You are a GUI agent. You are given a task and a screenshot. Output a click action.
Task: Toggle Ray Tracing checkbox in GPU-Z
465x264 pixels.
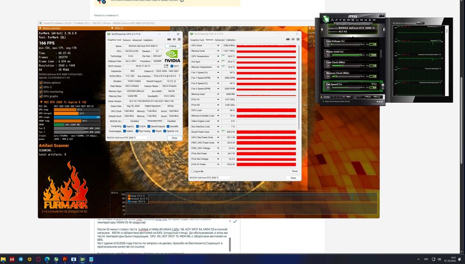click(137, 131)
